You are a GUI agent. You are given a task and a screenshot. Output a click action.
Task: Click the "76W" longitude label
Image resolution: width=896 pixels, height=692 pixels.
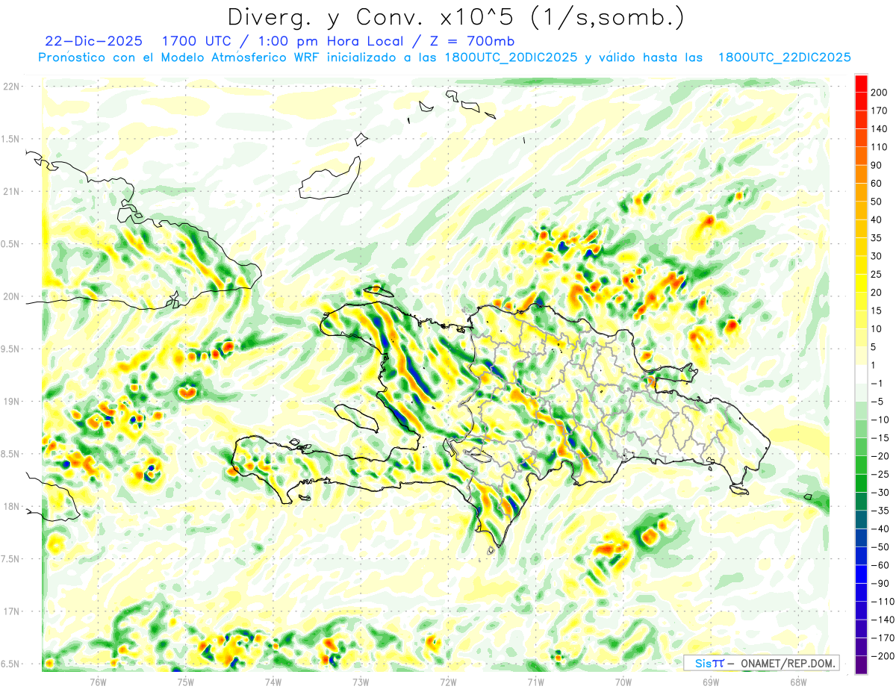pos(99,682)
